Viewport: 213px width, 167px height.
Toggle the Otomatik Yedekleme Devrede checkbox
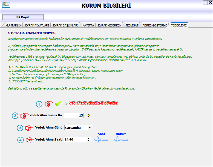tap(67, 104)
